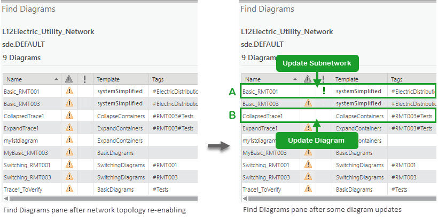Click warning icon for Trace1_ToVerify in left pane
Screen dimensions: 438x222
pos(69,189)
